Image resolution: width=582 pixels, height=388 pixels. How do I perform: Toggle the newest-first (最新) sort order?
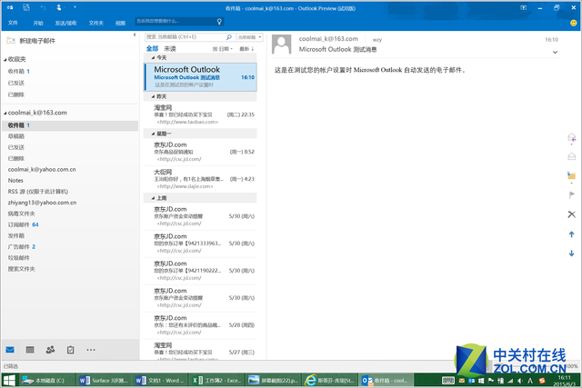click(246, 49)
